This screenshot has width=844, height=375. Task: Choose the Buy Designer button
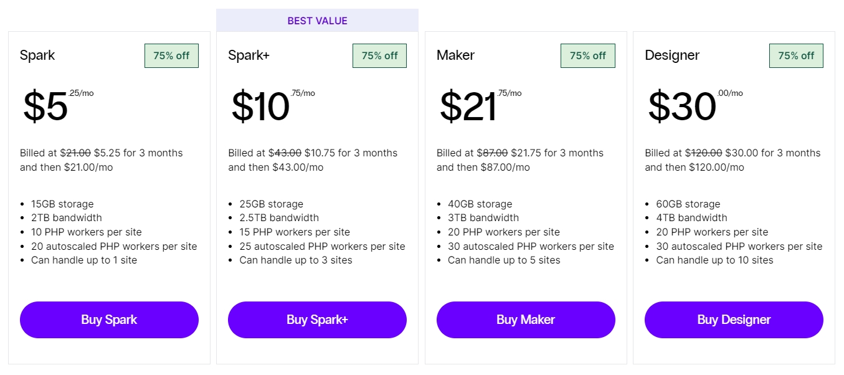(x=734, y=320)
